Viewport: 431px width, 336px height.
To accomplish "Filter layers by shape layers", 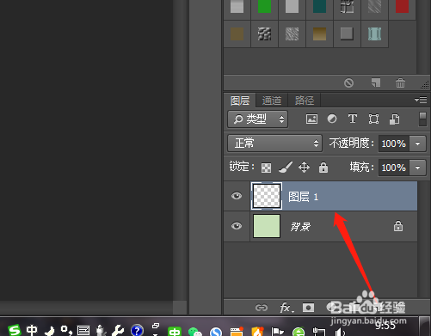I will 373,119.
